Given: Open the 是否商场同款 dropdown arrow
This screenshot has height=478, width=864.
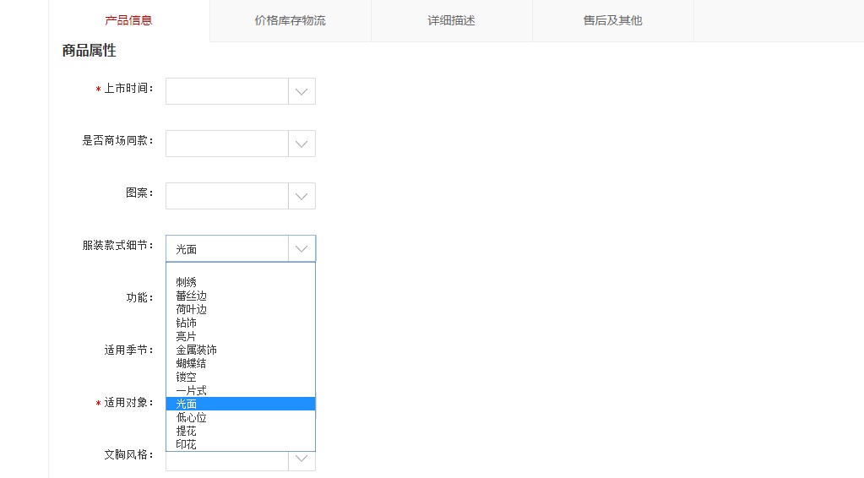Looking at the screenshot, I should 302,144.
